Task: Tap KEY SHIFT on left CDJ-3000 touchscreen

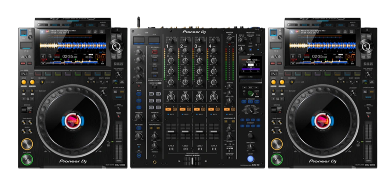Action: (x=95, y=31)
